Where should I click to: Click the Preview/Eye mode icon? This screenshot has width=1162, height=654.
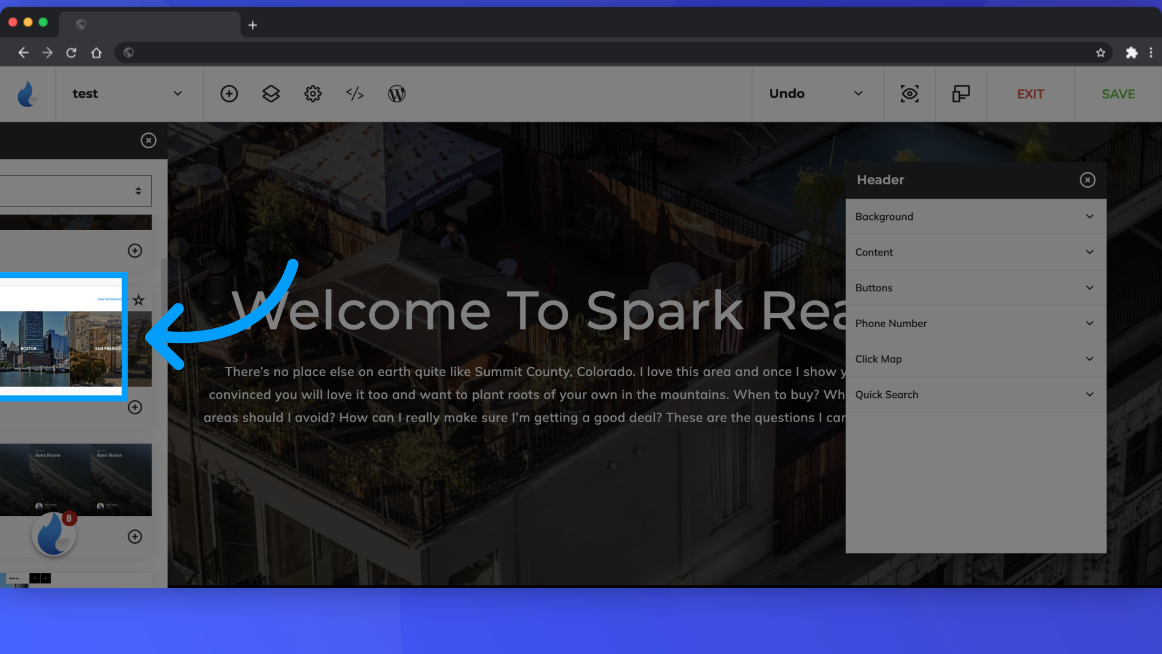910,94
